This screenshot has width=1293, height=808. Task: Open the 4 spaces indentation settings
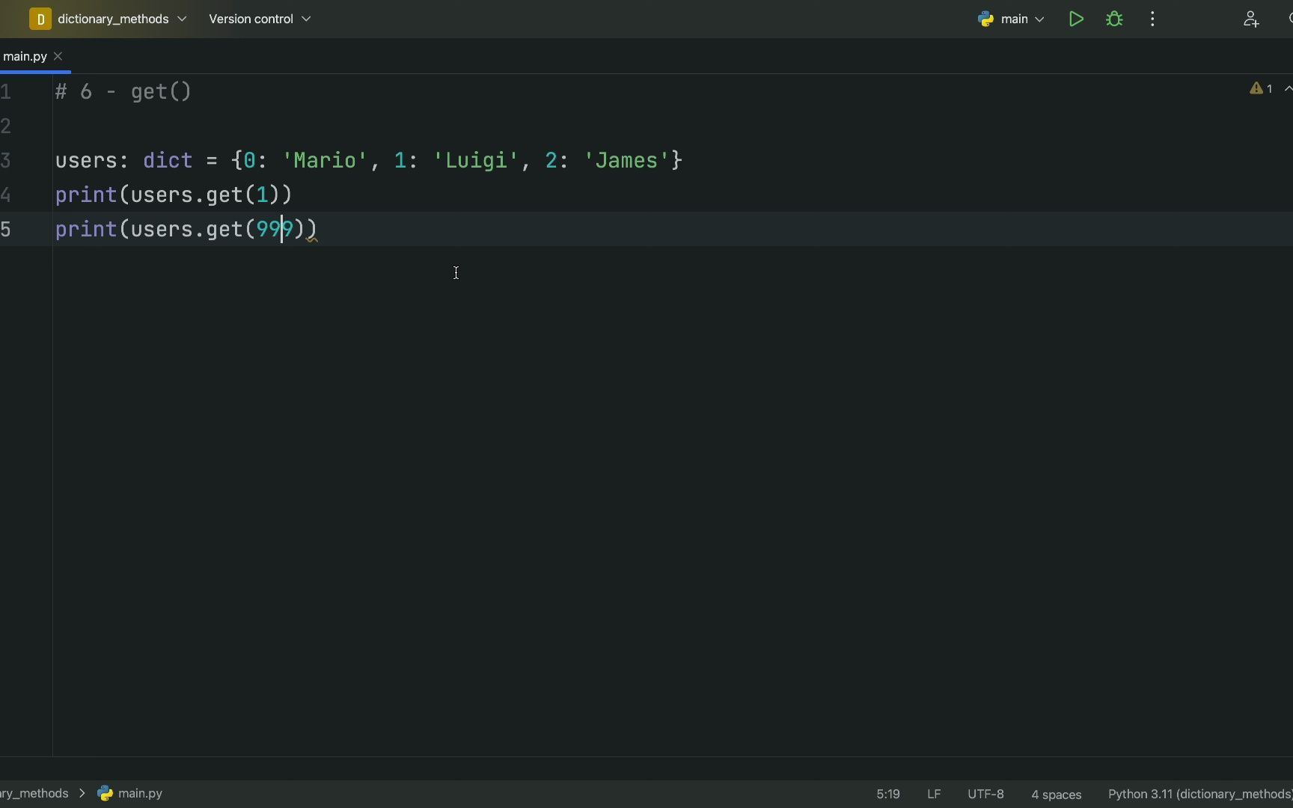pos(1056,794)
